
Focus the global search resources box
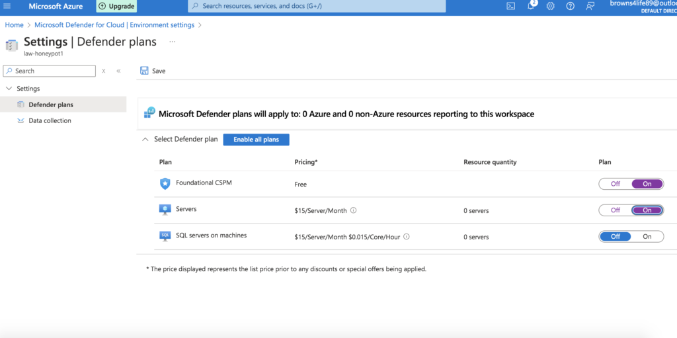click(317, 6)
